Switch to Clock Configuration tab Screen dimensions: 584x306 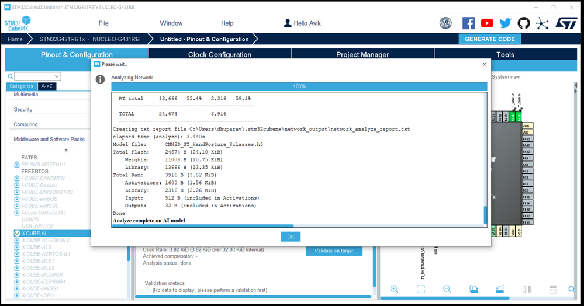click(x=220, y=54)
